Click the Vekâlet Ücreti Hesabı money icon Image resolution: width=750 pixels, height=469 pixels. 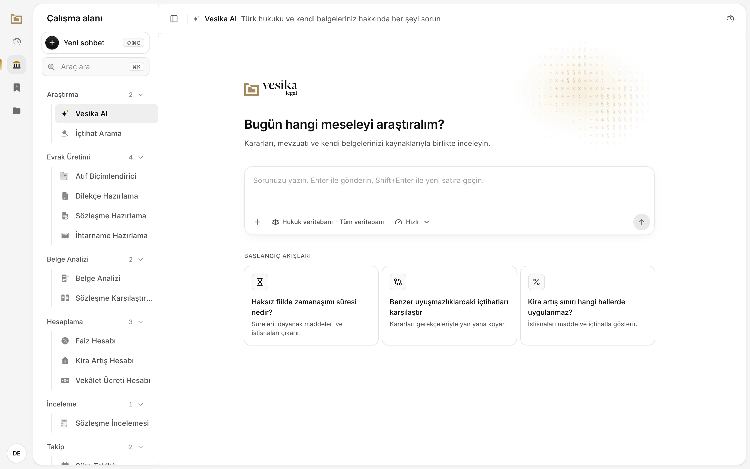[65, 380]
